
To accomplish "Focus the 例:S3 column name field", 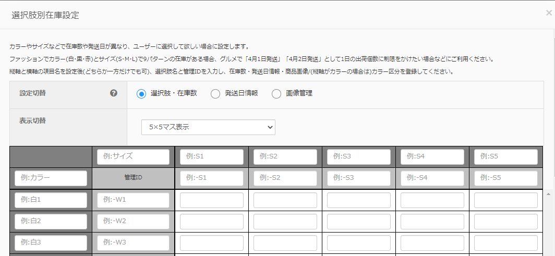I will 359,157.
